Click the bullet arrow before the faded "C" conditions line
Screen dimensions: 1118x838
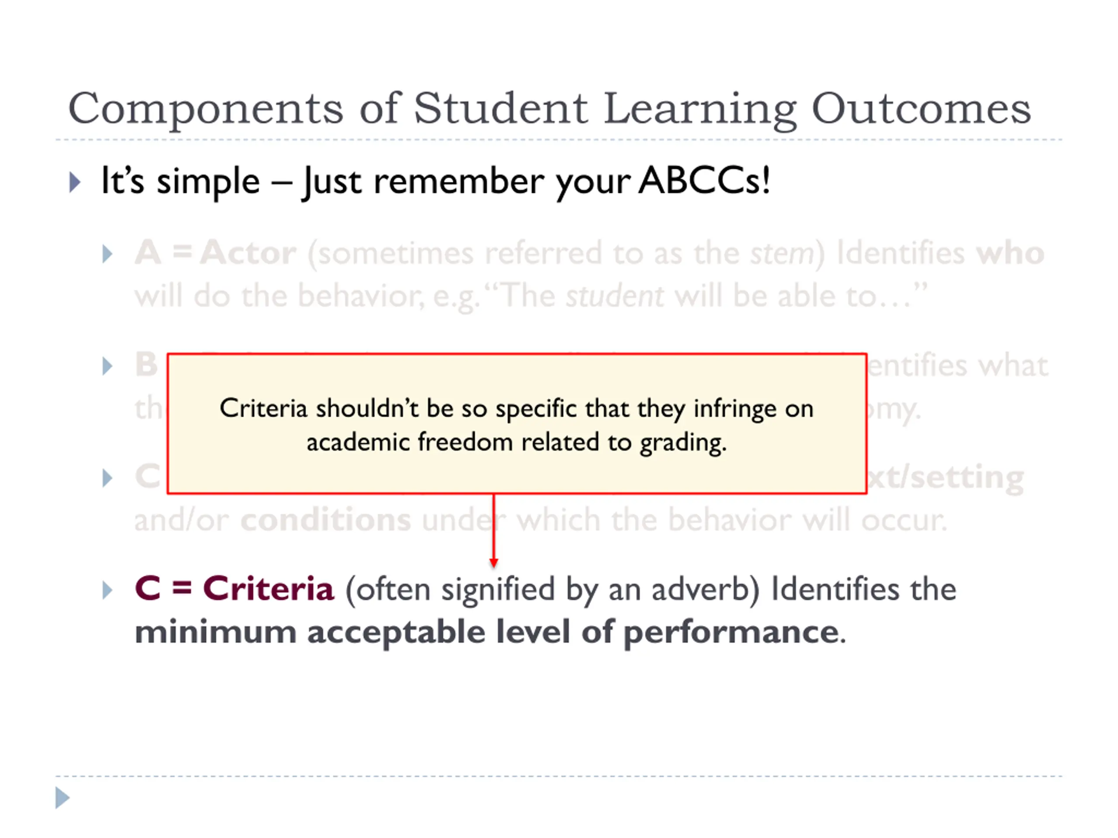[x=107, y=478]
